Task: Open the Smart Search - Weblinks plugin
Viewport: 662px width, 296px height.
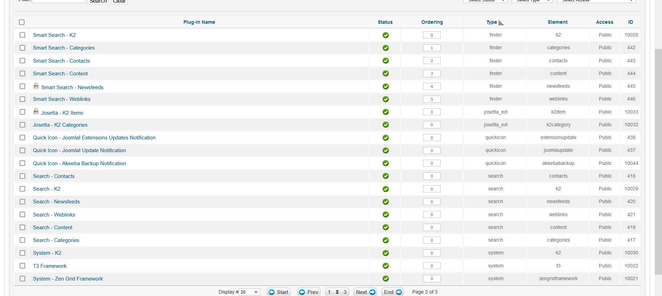Action: pos(62,99)
